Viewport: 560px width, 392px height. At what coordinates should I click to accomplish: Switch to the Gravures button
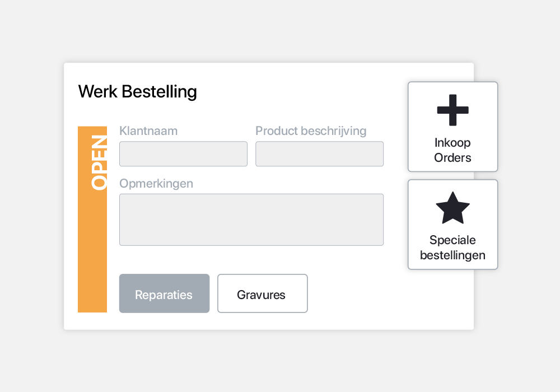[263, 293]
